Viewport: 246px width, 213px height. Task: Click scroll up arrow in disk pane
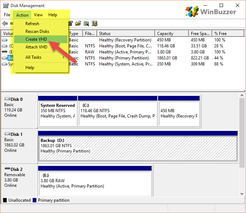point(242,95)
